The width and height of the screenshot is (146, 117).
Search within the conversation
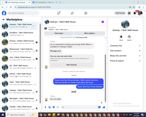(x=129, y=37)
